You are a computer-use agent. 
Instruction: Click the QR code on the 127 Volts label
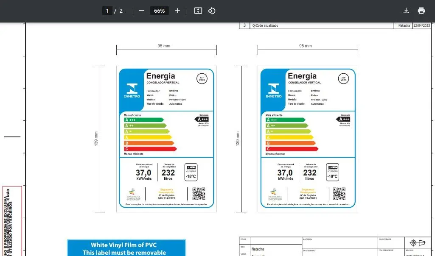199,194
